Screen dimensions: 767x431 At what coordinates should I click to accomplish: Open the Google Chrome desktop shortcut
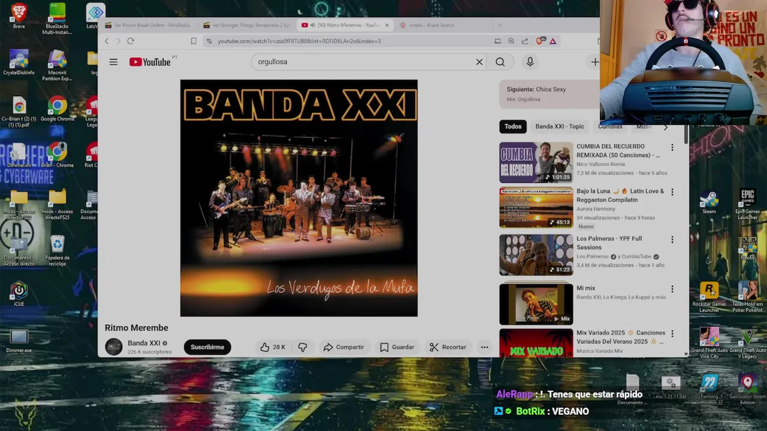(x=57, y=110)
